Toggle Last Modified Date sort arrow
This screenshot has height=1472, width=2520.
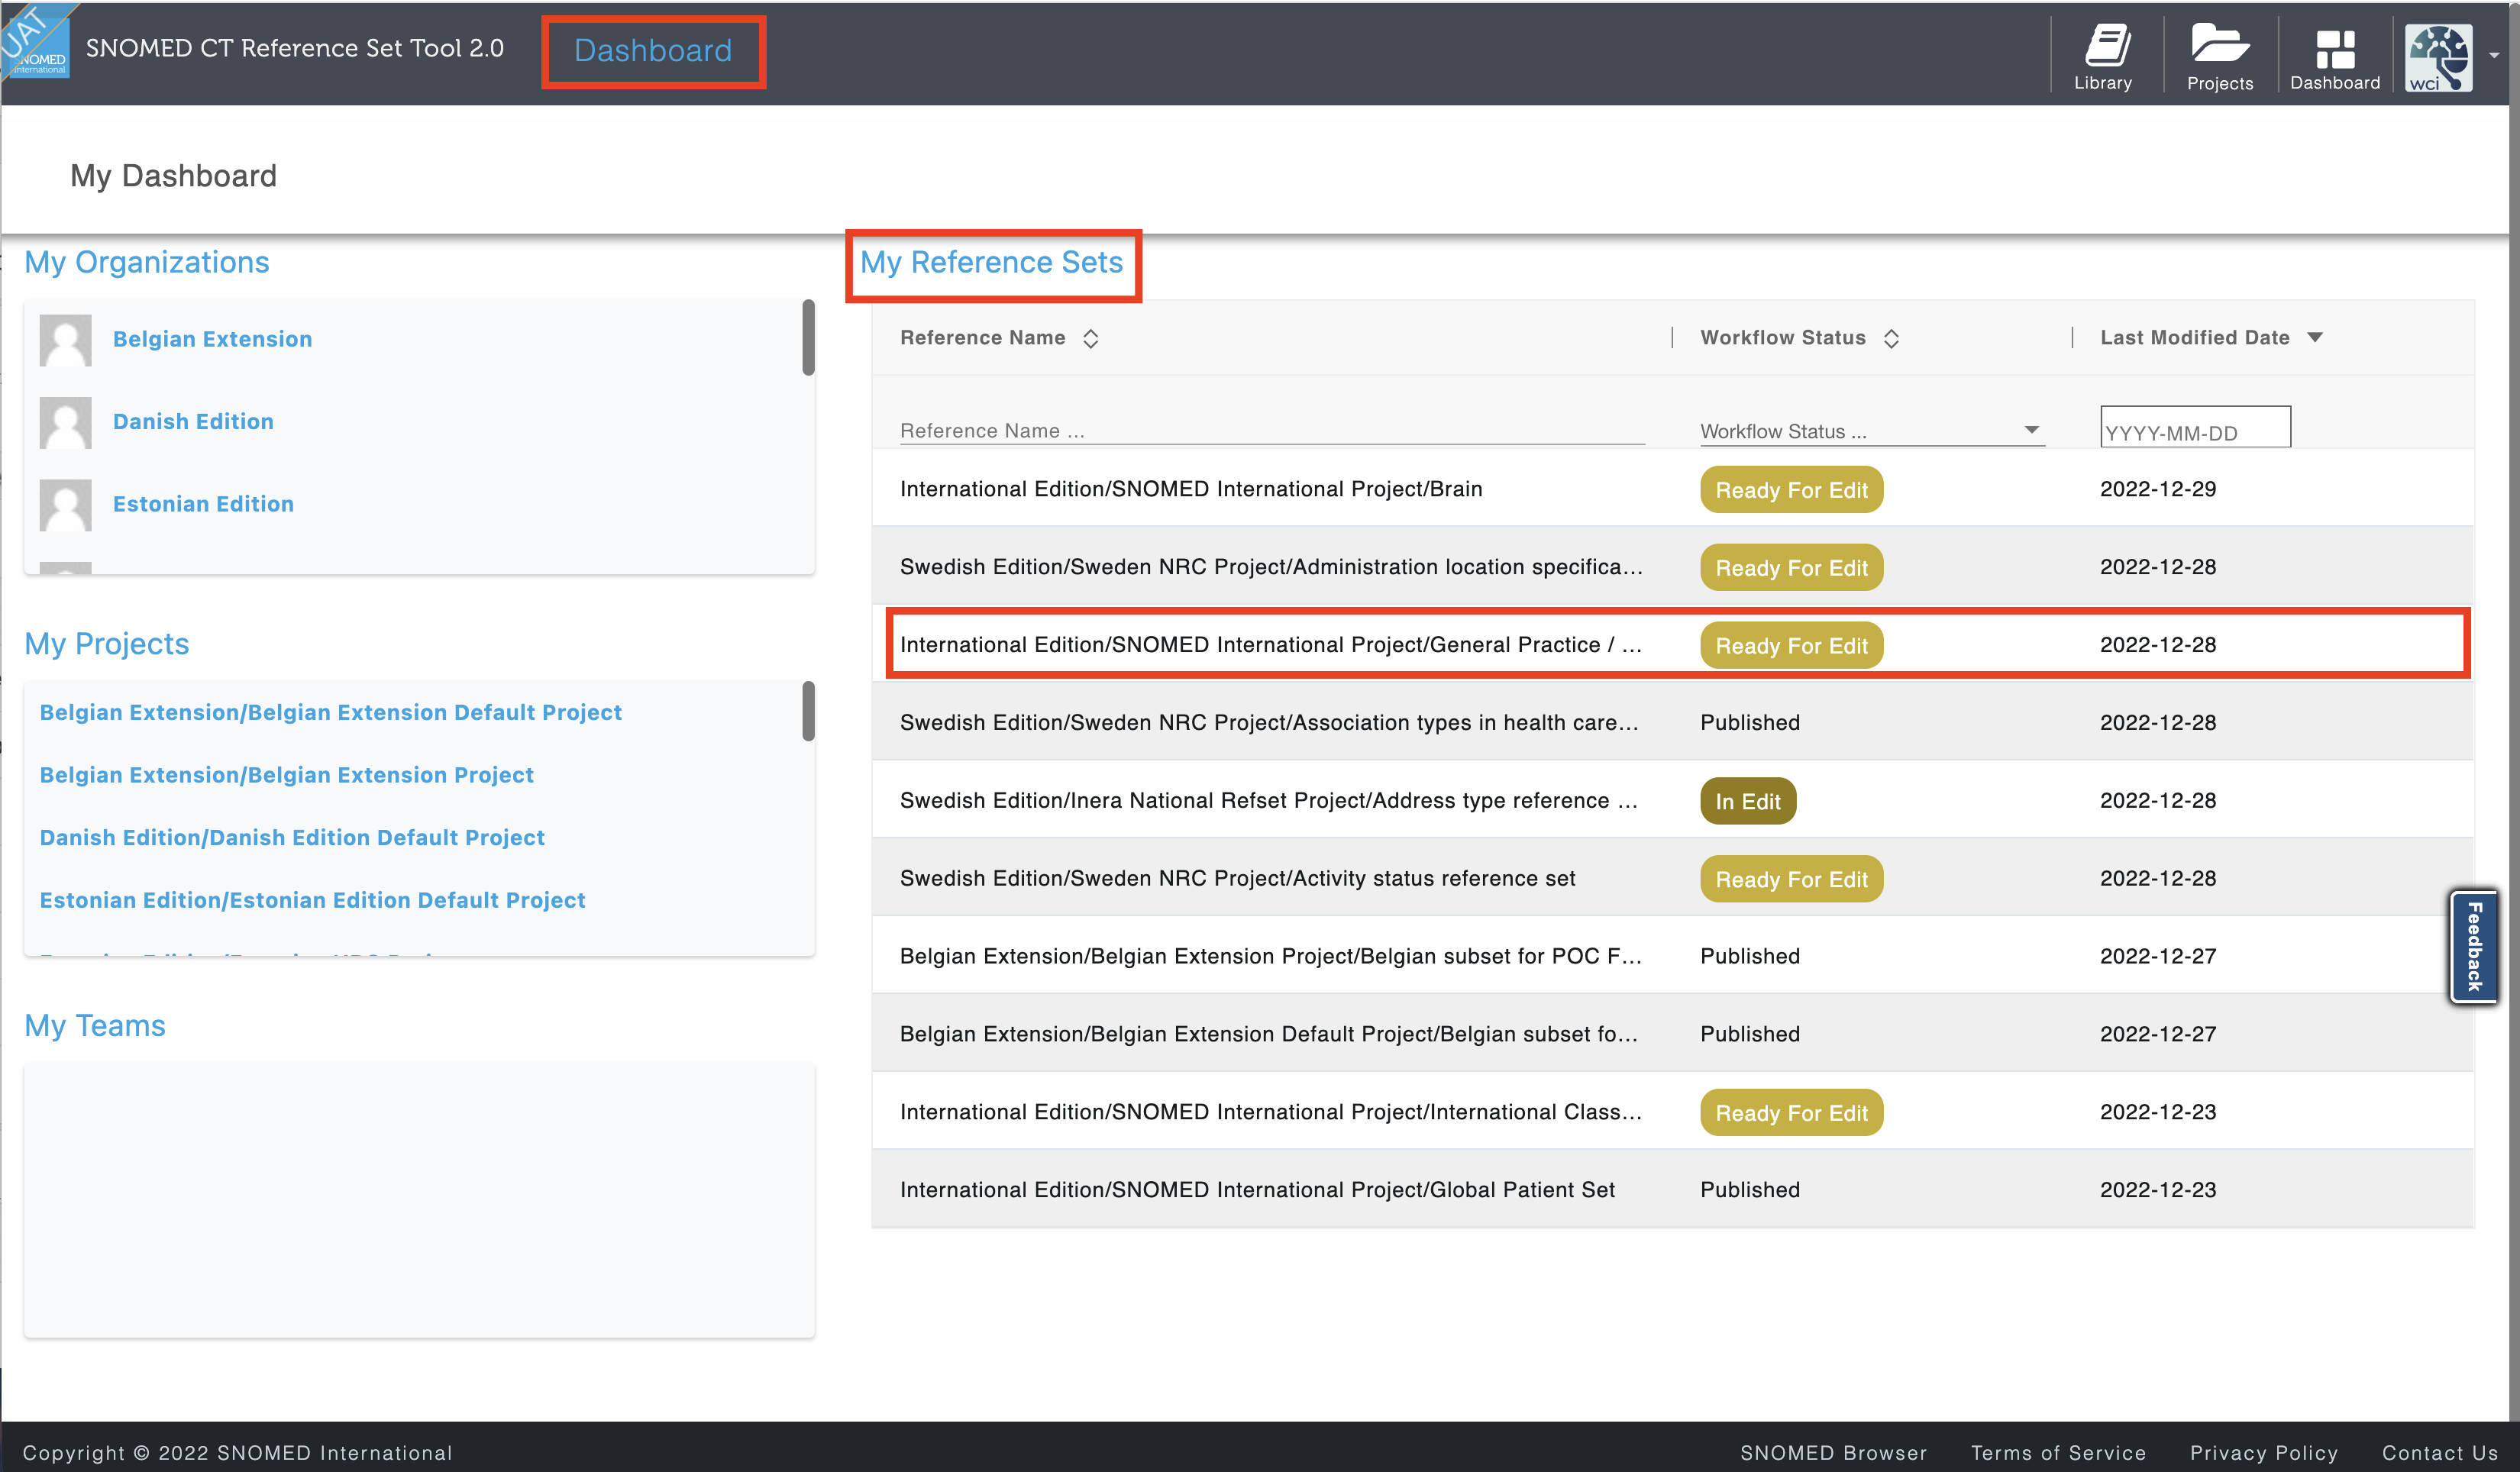pyautogui.click(x=2315, y=338)
